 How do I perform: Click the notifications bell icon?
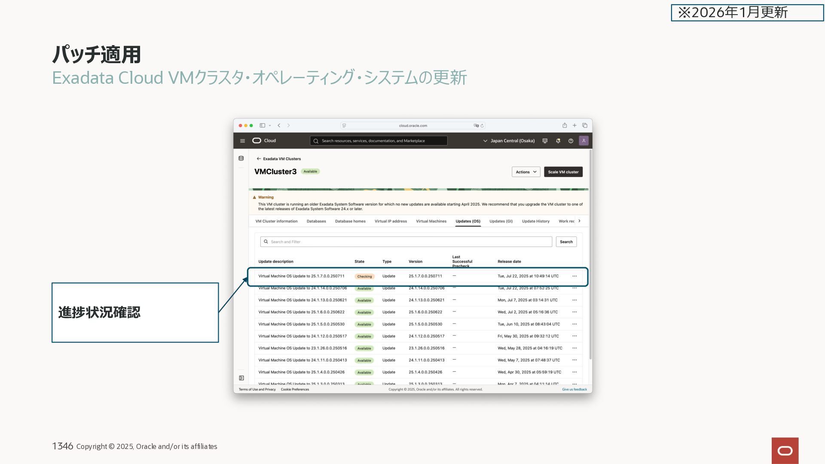(x=558, y=141)
